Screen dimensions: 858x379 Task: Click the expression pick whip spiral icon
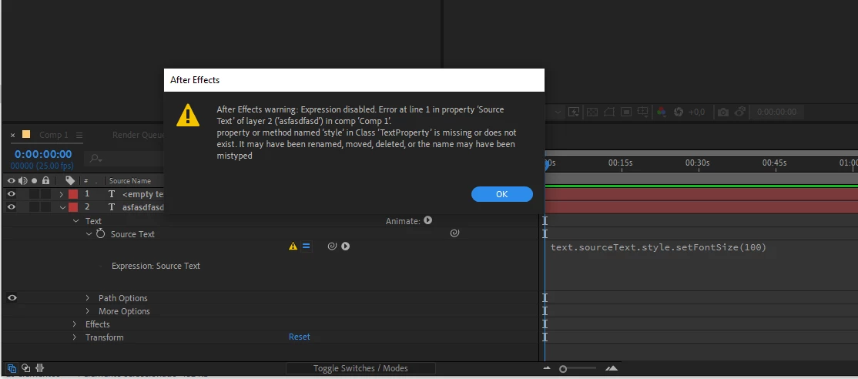pyautogui.click(x=332, y=247)
